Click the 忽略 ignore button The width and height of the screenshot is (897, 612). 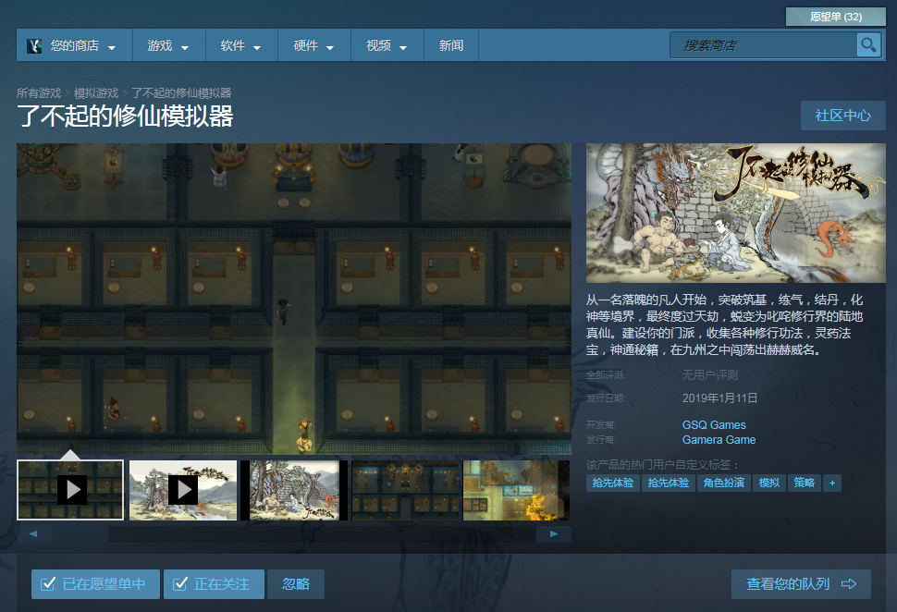coord(296,584)
